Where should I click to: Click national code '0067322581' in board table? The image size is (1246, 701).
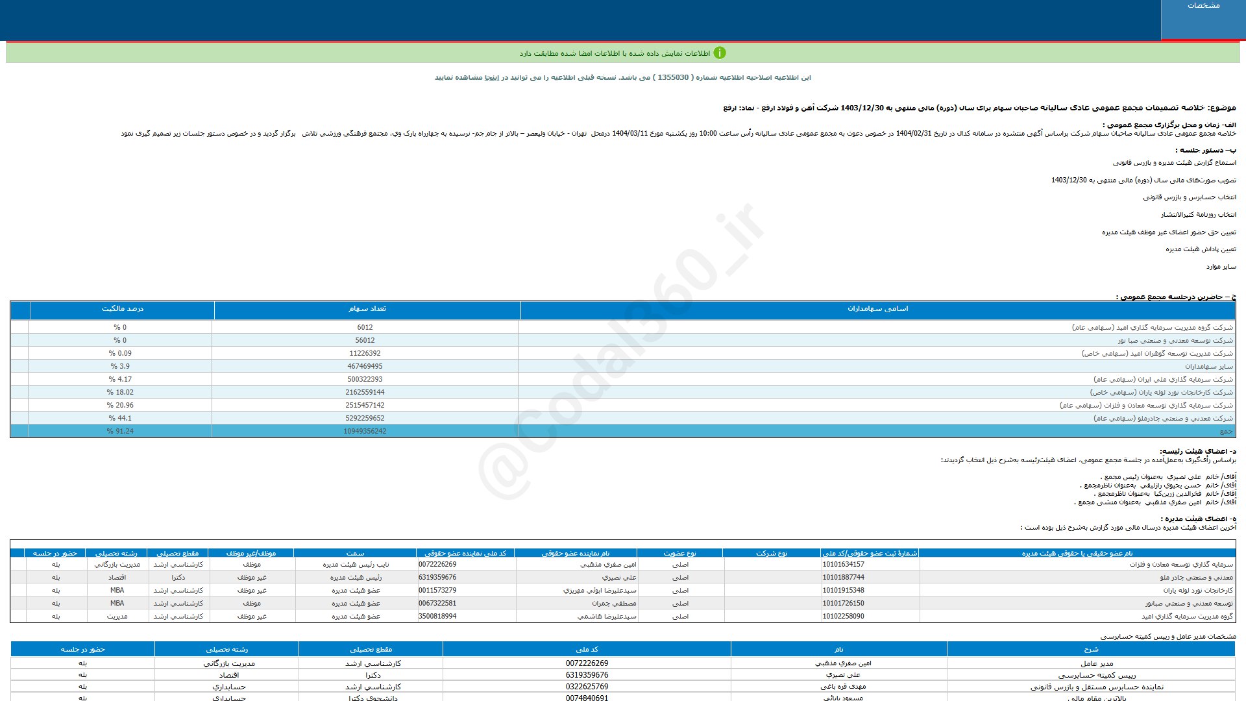pos(437,604)
